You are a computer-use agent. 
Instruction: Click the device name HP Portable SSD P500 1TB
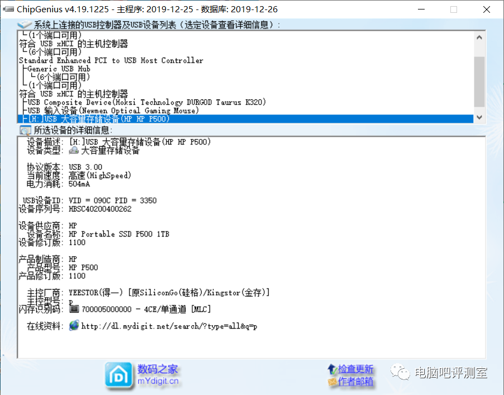coord(119,234)
